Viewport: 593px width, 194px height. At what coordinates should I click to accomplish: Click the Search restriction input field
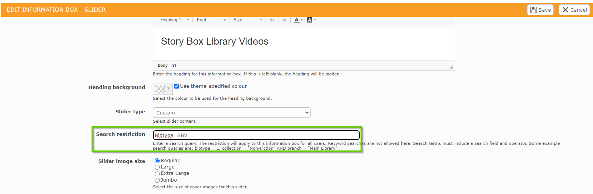point(256,135)
